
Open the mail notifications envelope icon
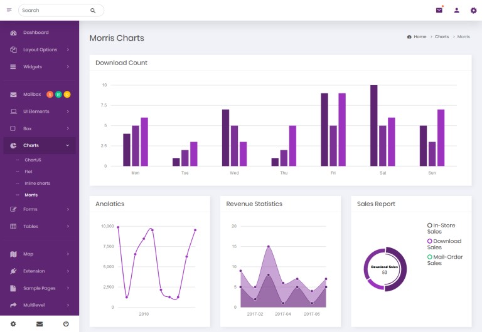point(439,10)
